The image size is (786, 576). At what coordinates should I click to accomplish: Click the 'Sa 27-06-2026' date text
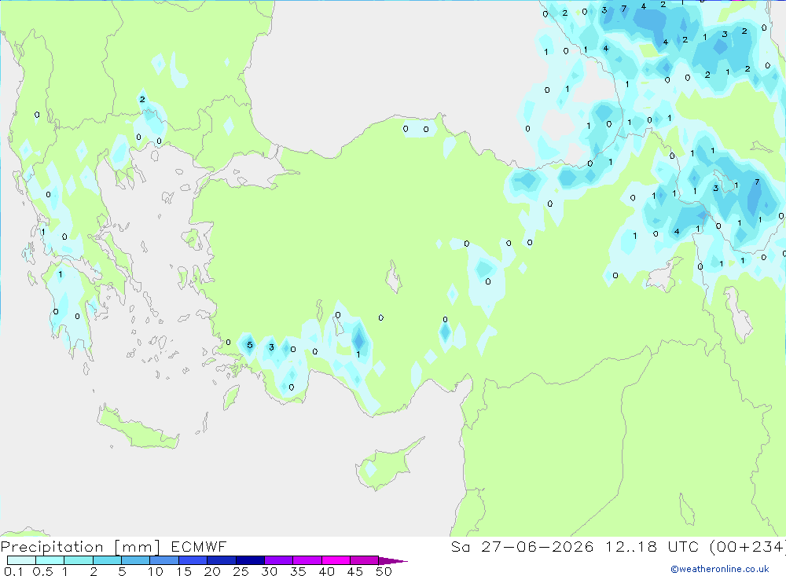click(523, 546)
